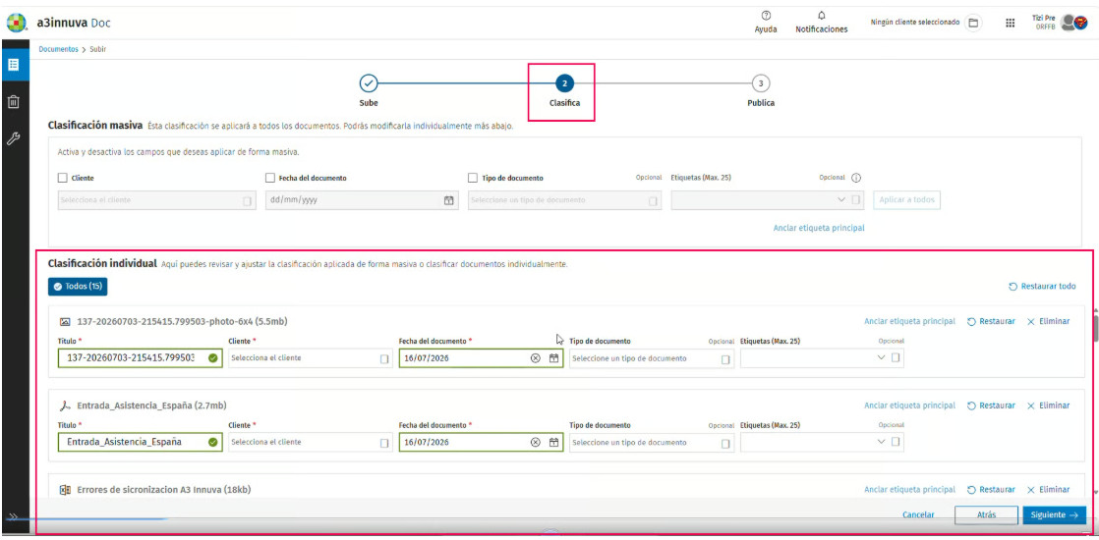Open the trash bin sidebar icon
This screenshot has width=1099, height=540.
(x=14, y=102)
